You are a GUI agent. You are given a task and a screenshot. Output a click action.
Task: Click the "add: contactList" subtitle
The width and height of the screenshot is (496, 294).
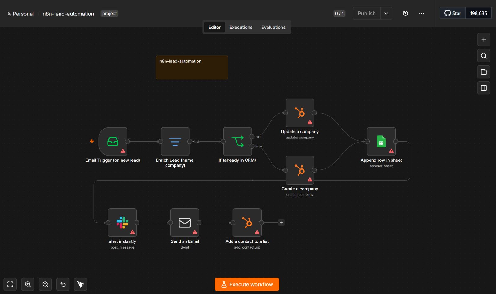click(x=247, y=247)
